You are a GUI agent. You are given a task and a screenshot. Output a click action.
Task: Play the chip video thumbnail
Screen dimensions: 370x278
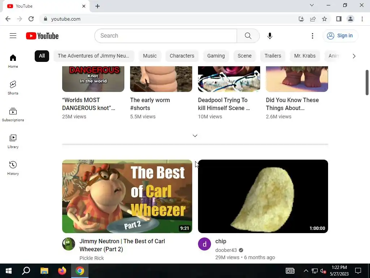point(263,197)
